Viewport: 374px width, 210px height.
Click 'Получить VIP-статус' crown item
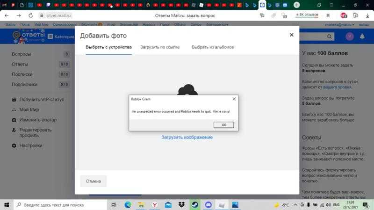38,100
